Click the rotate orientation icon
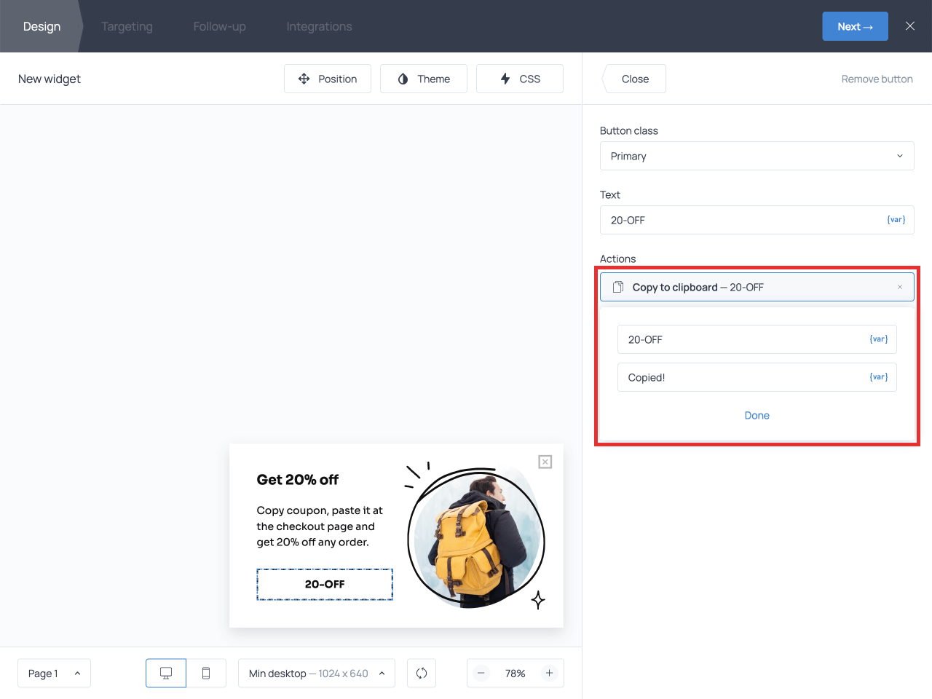This screenshot has width=932, height=699. [422, 674]
